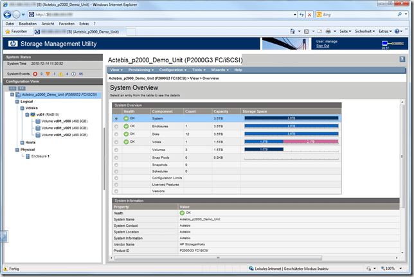Collapse the Vdisks tree node
This screenshot has width=414, height=277.
point(22,108)
